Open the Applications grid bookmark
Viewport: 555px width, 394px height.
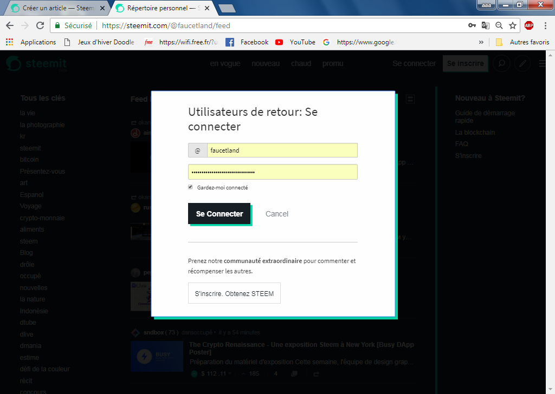[x=31, y=42]
